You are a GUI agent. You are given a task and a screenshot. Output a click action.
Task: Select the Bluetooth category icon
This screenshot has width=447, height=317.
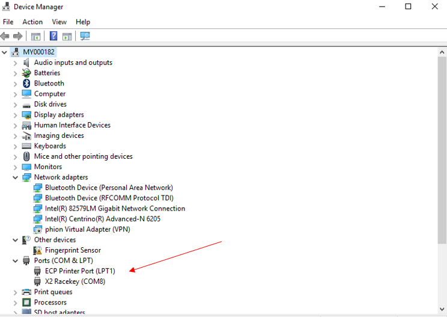[26, 84]
